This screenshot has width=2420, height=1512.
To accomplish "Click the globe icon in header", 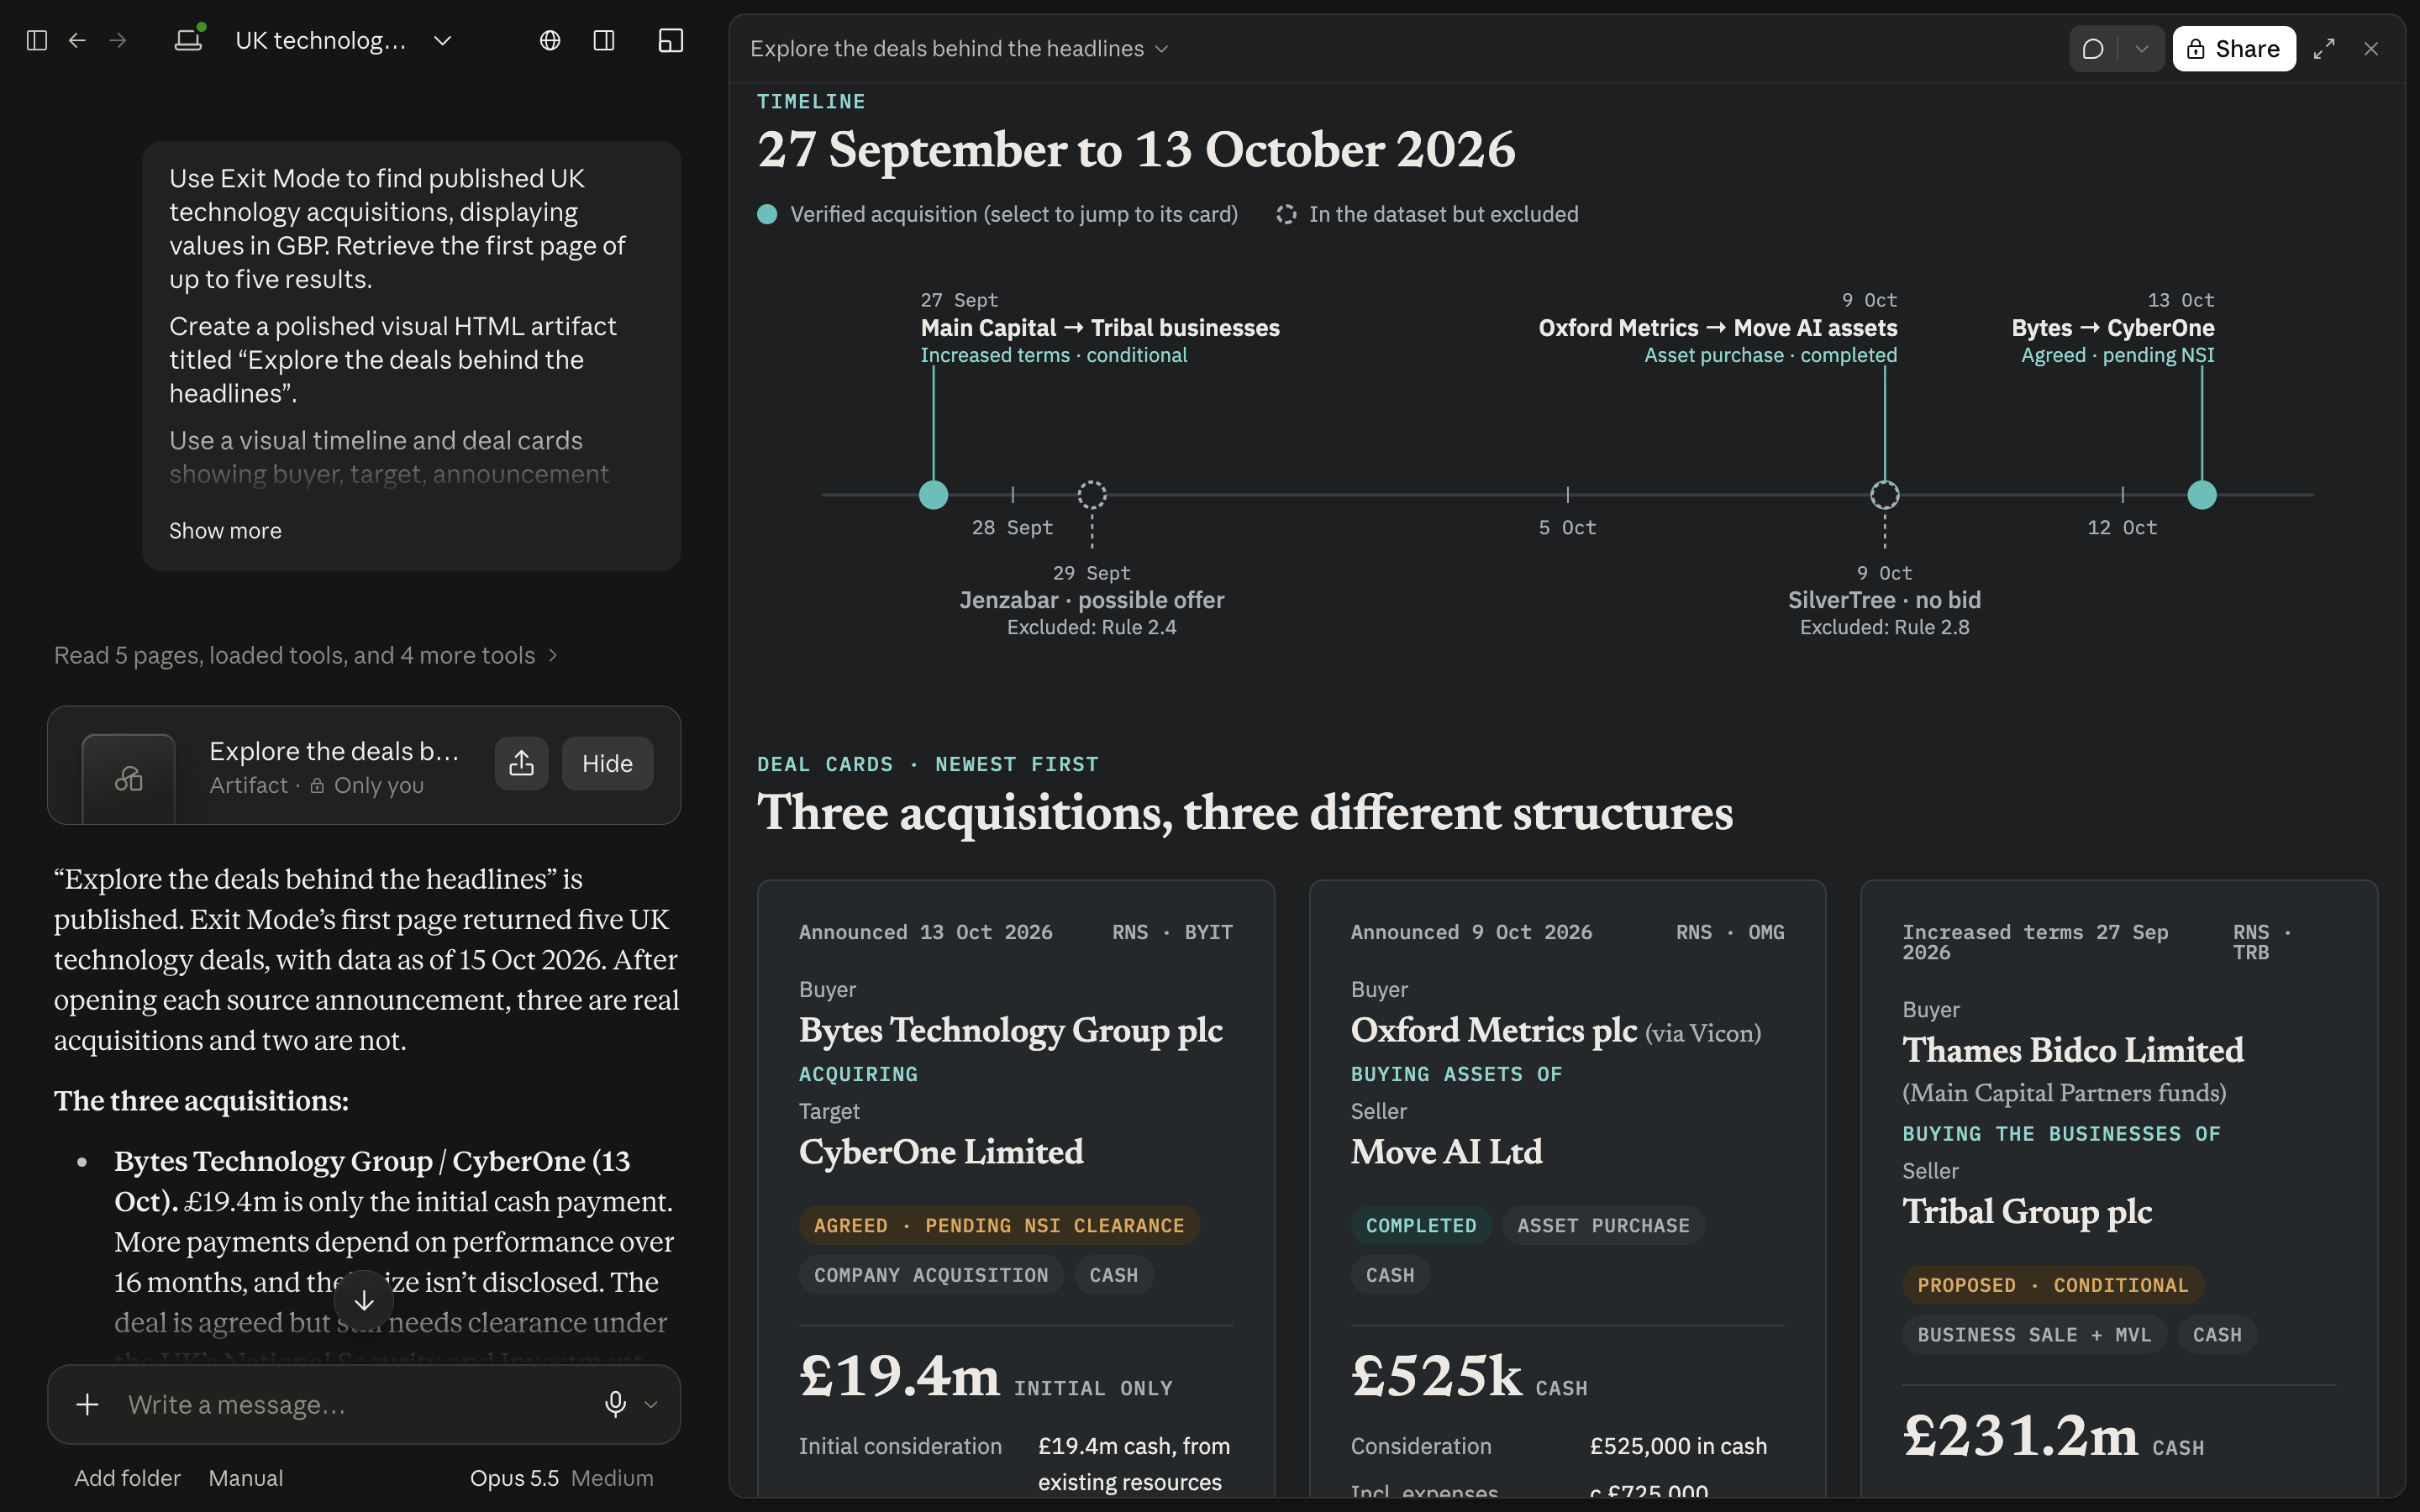I will (x=550, y=40).
